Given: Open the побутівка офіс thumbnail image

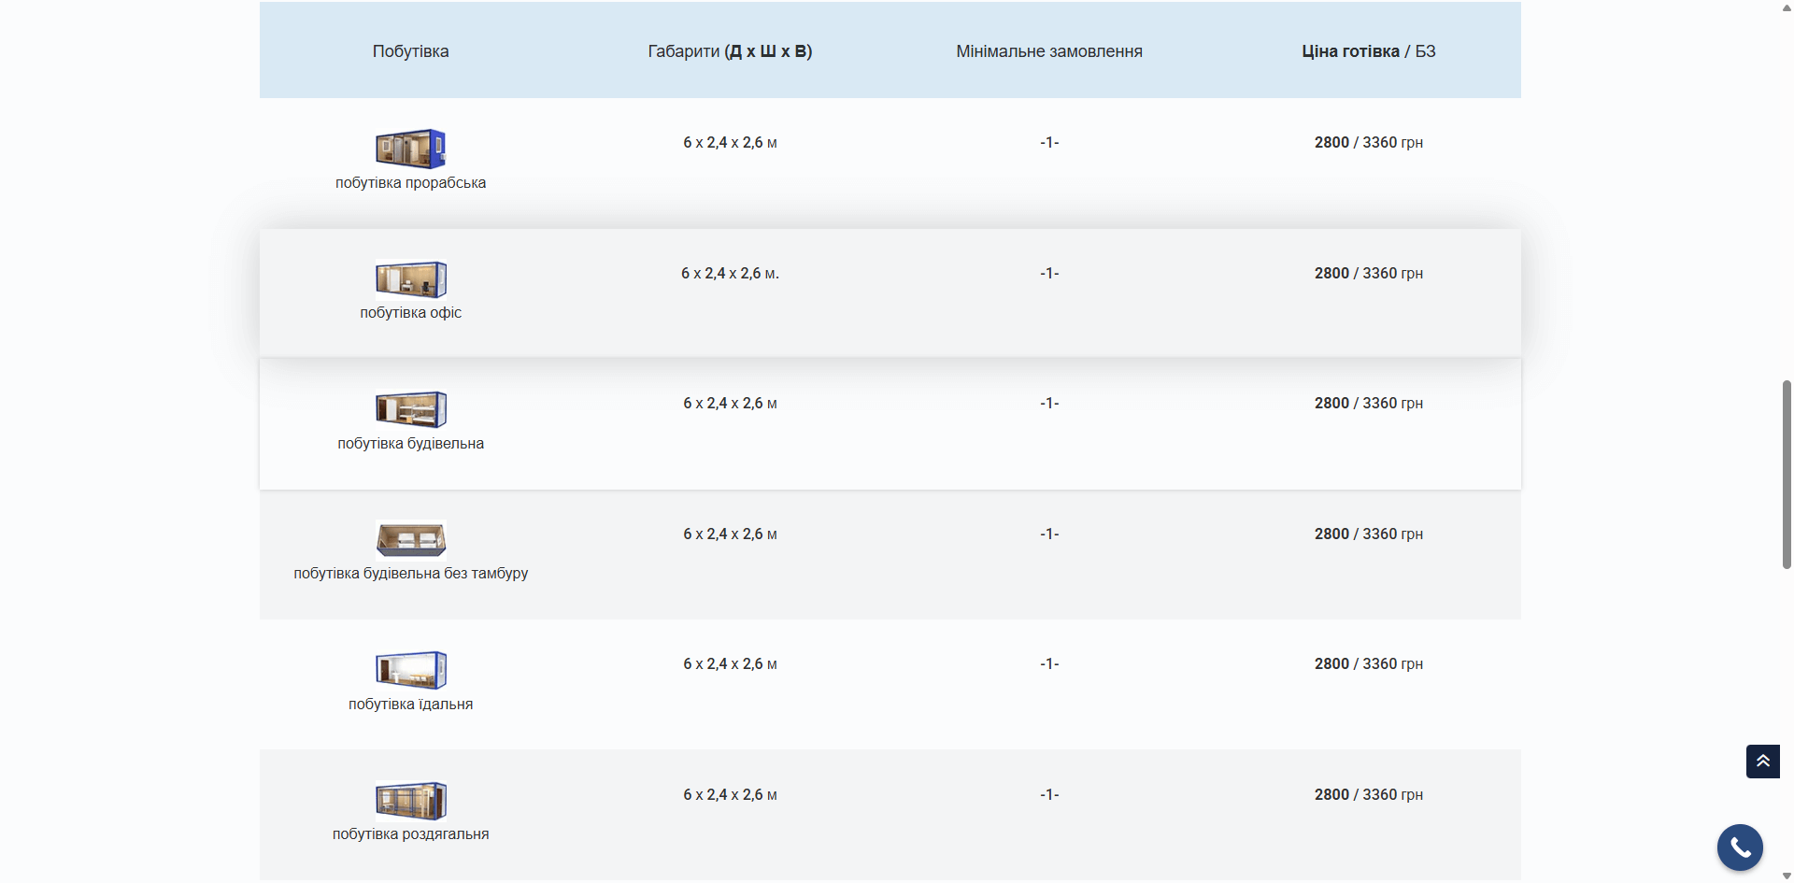Looking at the screenshot, I should click(410, 278).
